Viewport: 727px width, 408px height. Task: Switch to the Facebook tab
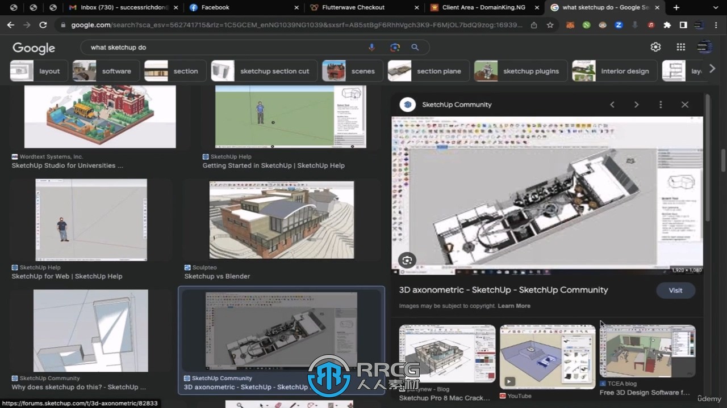coord(244,7)
